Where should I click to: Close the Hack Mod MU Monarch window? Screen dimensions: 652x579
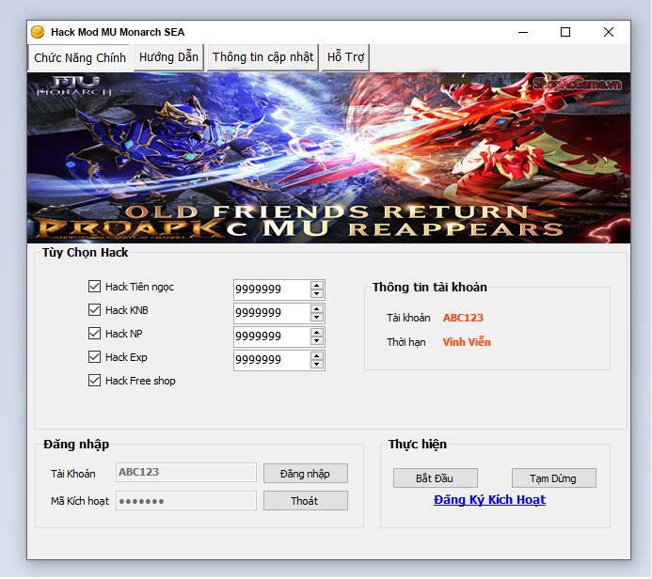[609, 32]
